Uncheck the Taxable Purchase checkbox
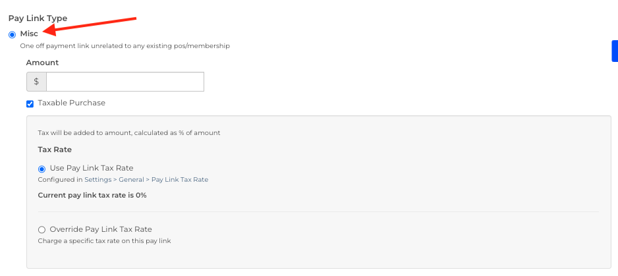 (30, 103)
